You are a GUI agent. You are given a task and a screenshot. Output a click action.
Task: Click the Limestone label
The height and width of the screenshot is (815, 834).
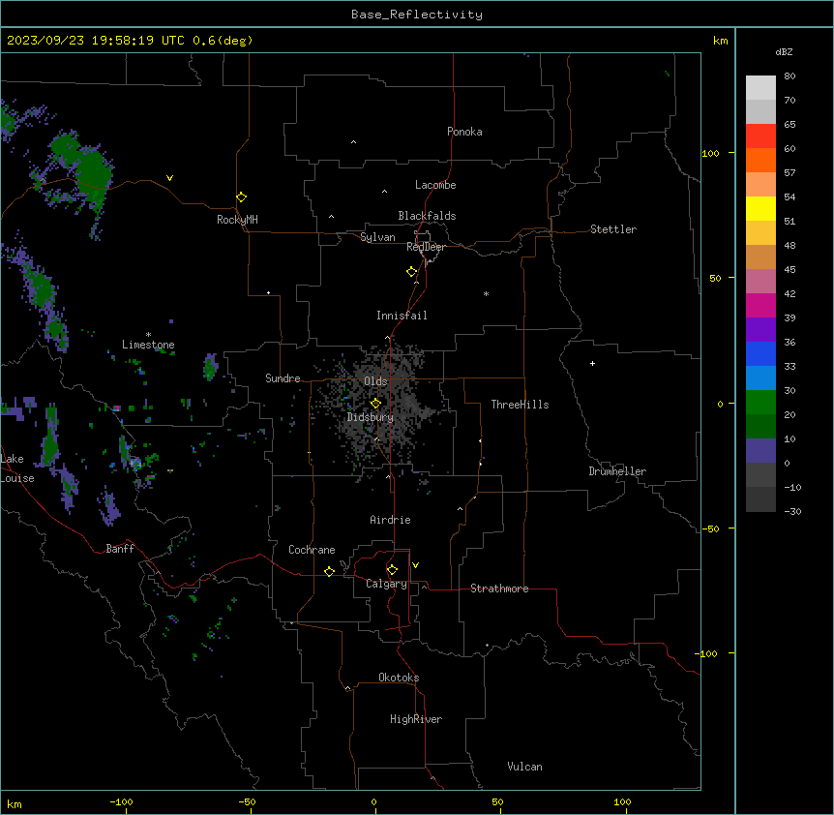tap(148, 345)
